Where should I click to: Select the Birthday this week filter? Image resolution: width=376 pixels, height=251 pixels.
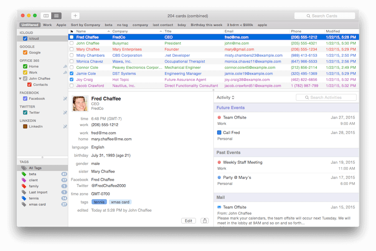(206, 25)
